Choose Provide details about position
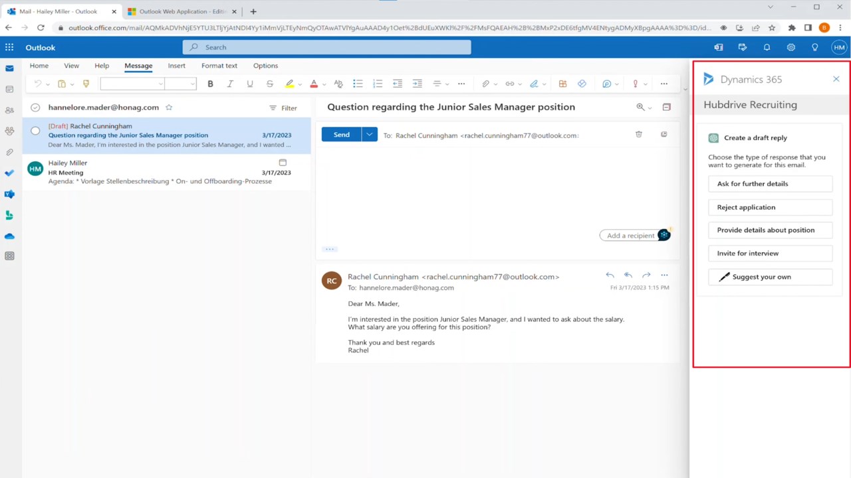 770,230
